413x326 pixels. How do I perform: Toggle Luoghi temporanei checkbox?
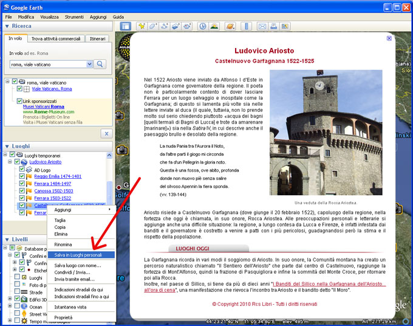12,154
